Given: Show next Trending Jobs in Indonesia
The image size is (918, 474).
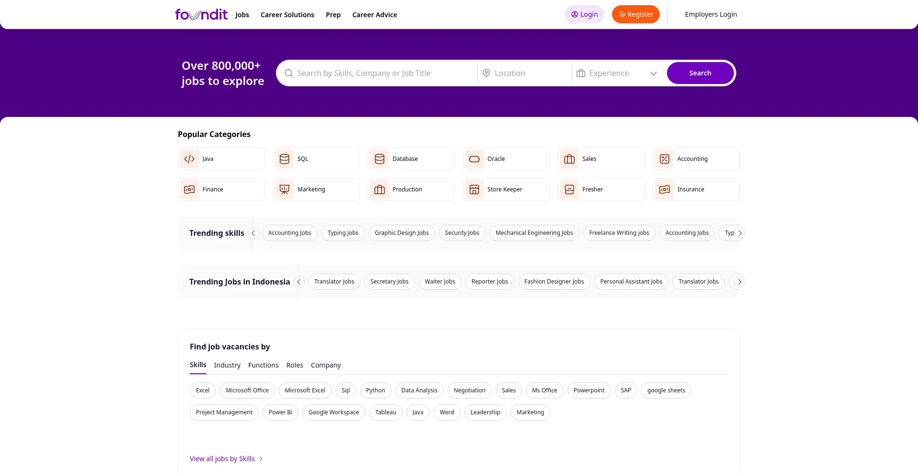Looking at the screenshot, I should point(740,282).
